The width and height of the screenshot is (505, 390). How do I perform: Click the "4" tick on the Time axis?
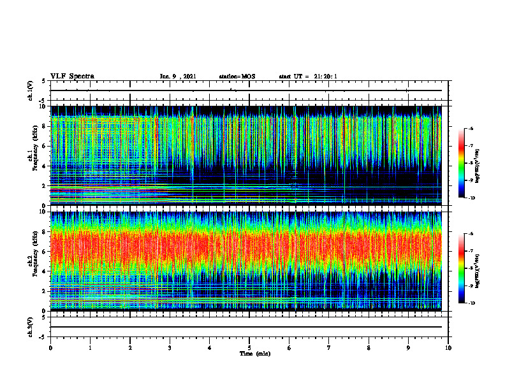pyautogui.click(x=210, y=348)
